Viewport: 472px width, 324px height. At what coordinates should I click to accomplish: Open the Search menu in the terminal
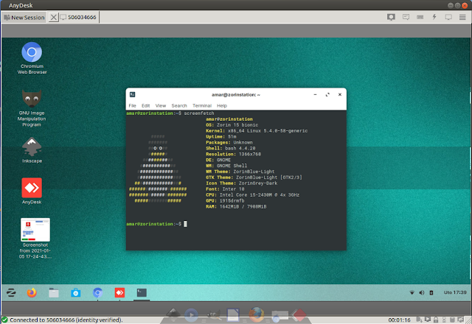(179, 106)
